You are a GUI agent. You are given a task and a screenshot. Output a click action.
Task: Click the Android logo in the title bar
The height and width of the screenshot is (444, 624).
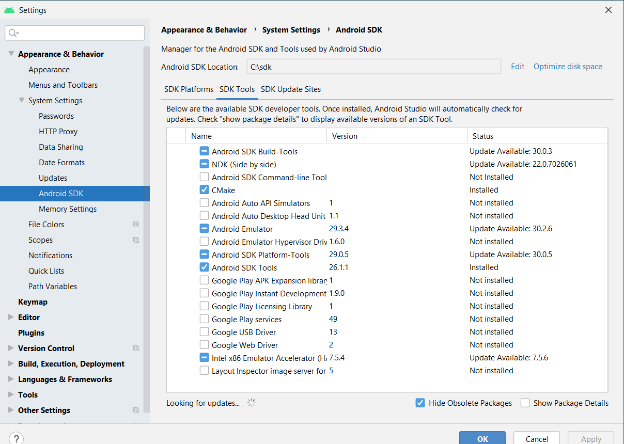9,10
